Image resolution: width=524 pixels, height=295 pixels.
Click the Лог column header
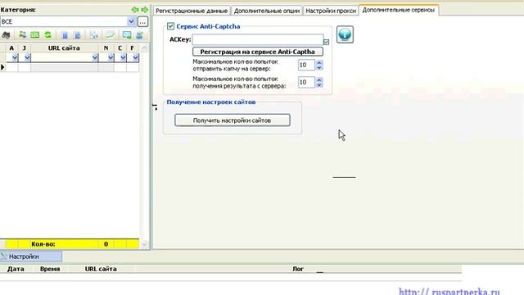[x=298, y=269]
